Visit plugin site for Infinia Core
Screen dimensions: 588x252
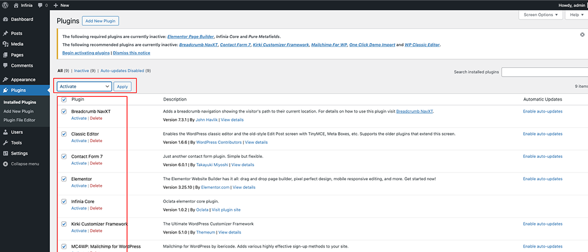(x=226, y=210)
